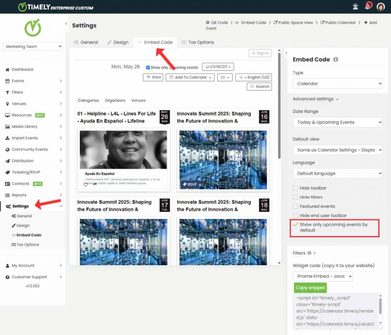Expand the Filters section chevron
This screenshot has width=391, height=335.
tap(315, 253)
